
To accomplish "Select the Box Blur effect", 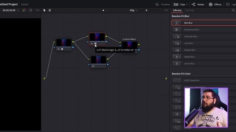I will [204, 23].
